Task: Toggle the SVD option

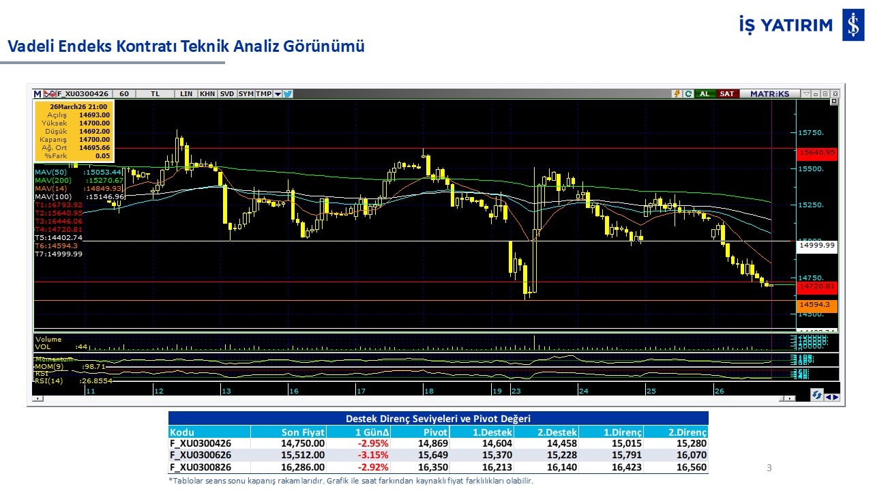Action: 227,94
